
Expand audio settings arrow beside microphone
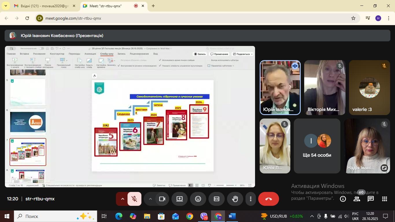(x=122, y=199)
